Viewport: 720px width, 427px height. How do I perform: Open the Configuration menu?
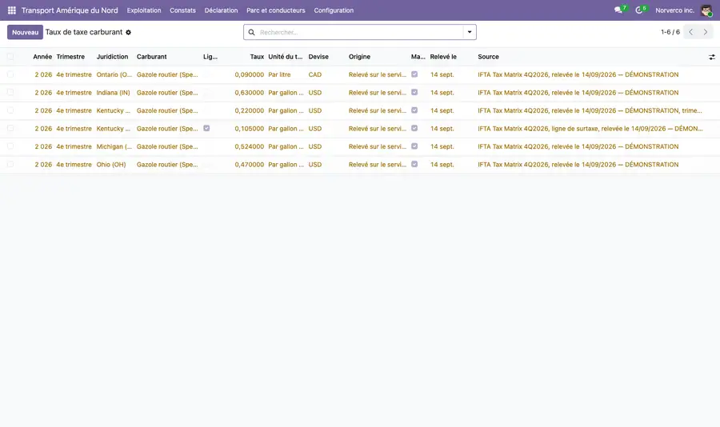pyautogui.click(x=334, y=10)
